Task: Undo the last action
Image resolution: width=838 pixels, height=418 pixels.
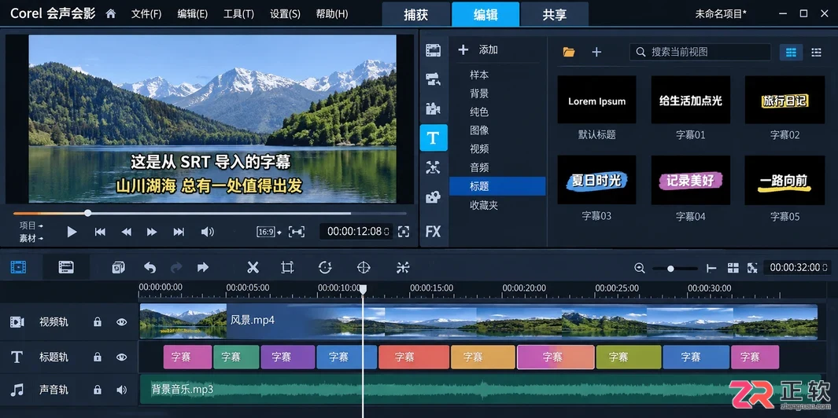Action: [150, 267]
